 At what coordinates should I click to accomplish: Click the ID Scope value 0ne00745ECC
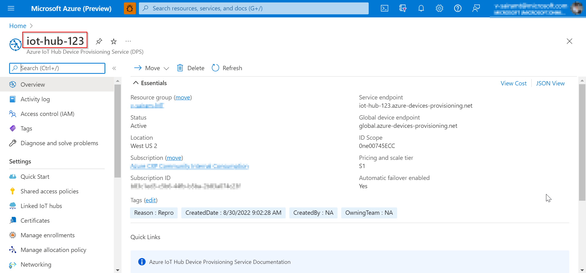[x=377, y=146]
